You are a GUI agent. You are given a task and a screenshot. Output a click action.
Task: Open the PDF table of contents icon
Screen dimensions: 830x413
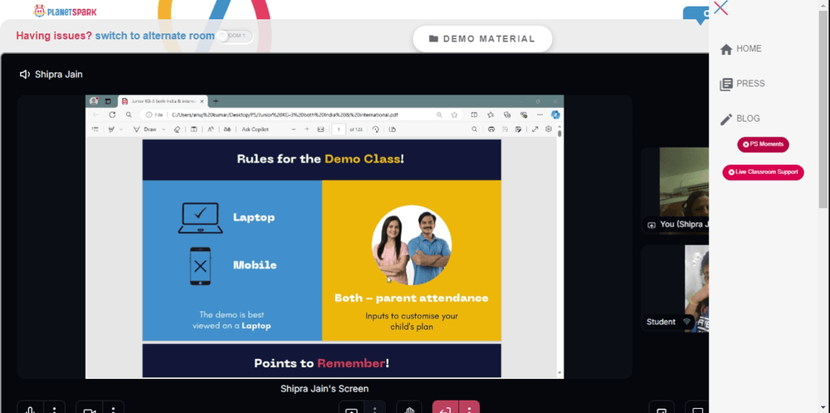95,129
